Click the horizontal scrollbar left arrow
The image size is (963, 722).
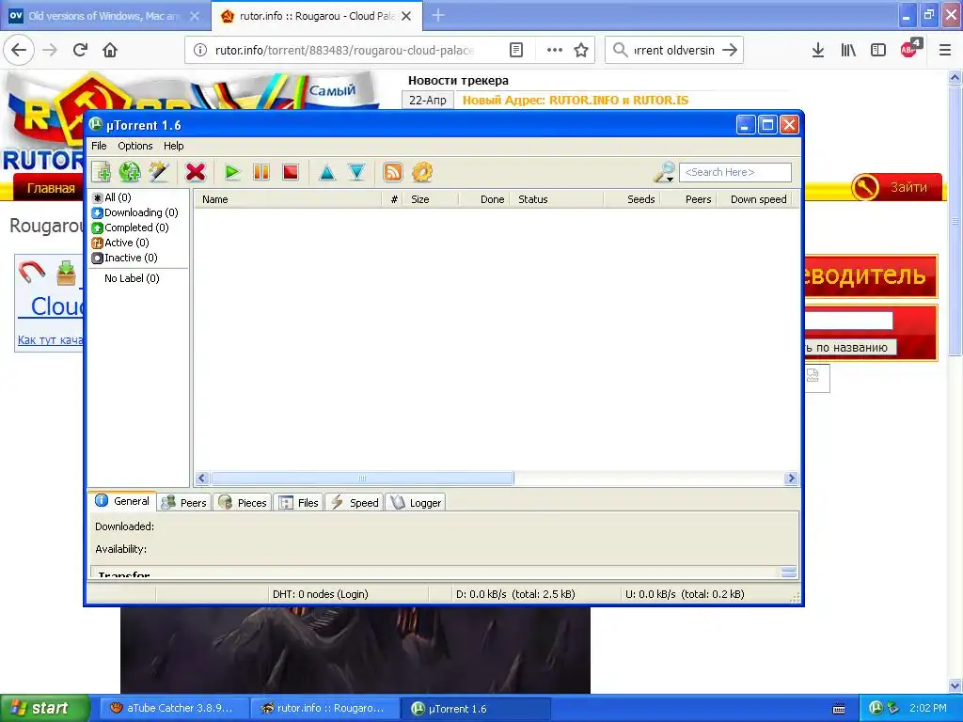[x=202, y=479]
